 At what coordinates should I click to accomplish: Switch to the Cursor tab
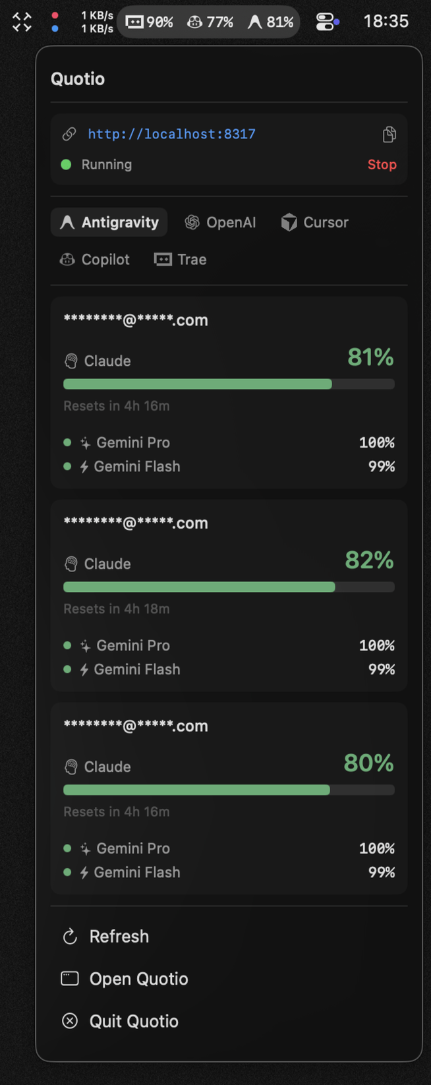(315, 223)
